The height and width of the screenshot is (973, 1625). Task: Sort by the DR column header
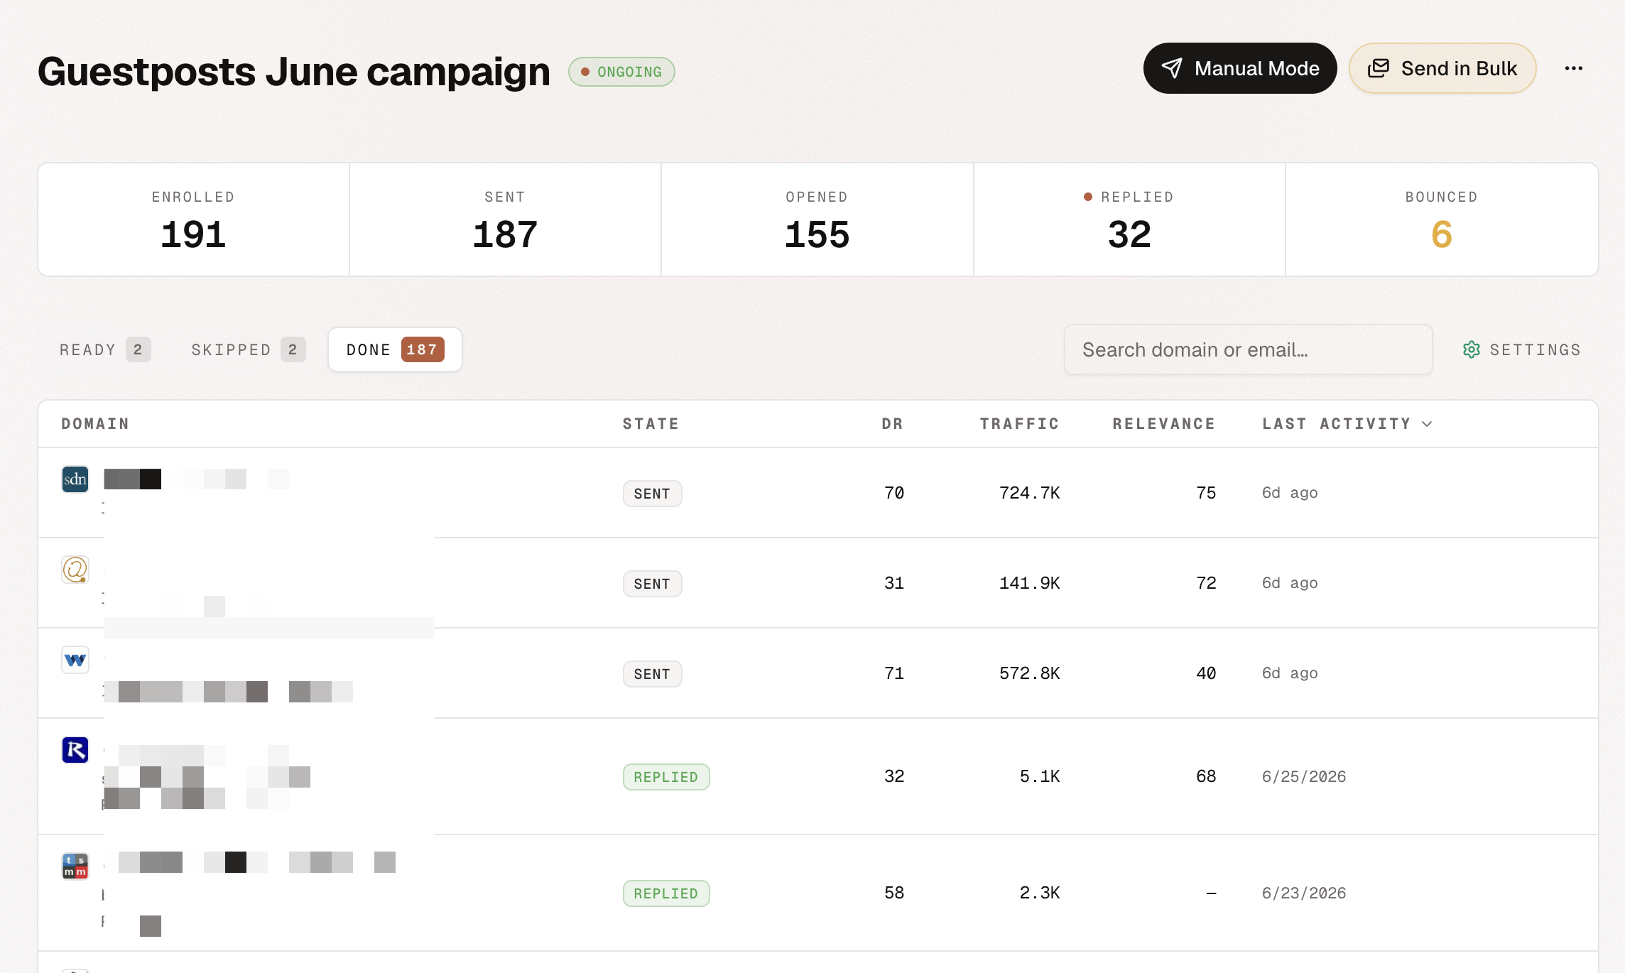click(x=892, y=424)
